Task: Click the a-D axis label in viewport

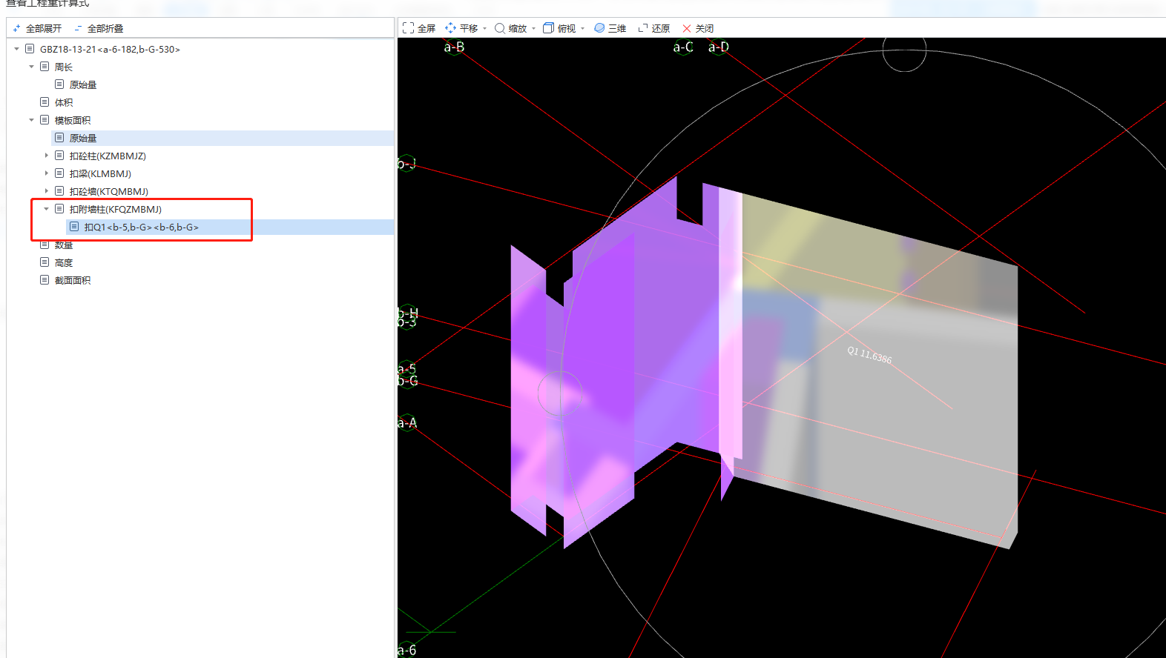Action: (x=719, y=47)
